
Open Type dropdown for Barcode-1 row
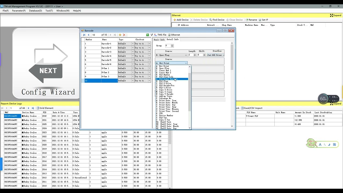[x=132, y=44]
